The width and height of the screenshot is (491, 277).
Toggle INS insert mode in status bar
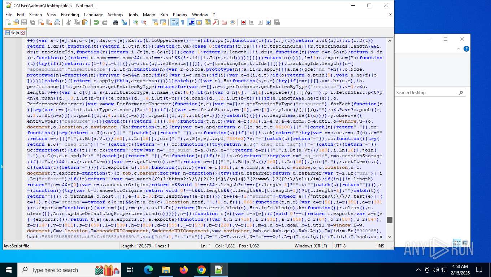pyautogui.click(x=381, y=246)
